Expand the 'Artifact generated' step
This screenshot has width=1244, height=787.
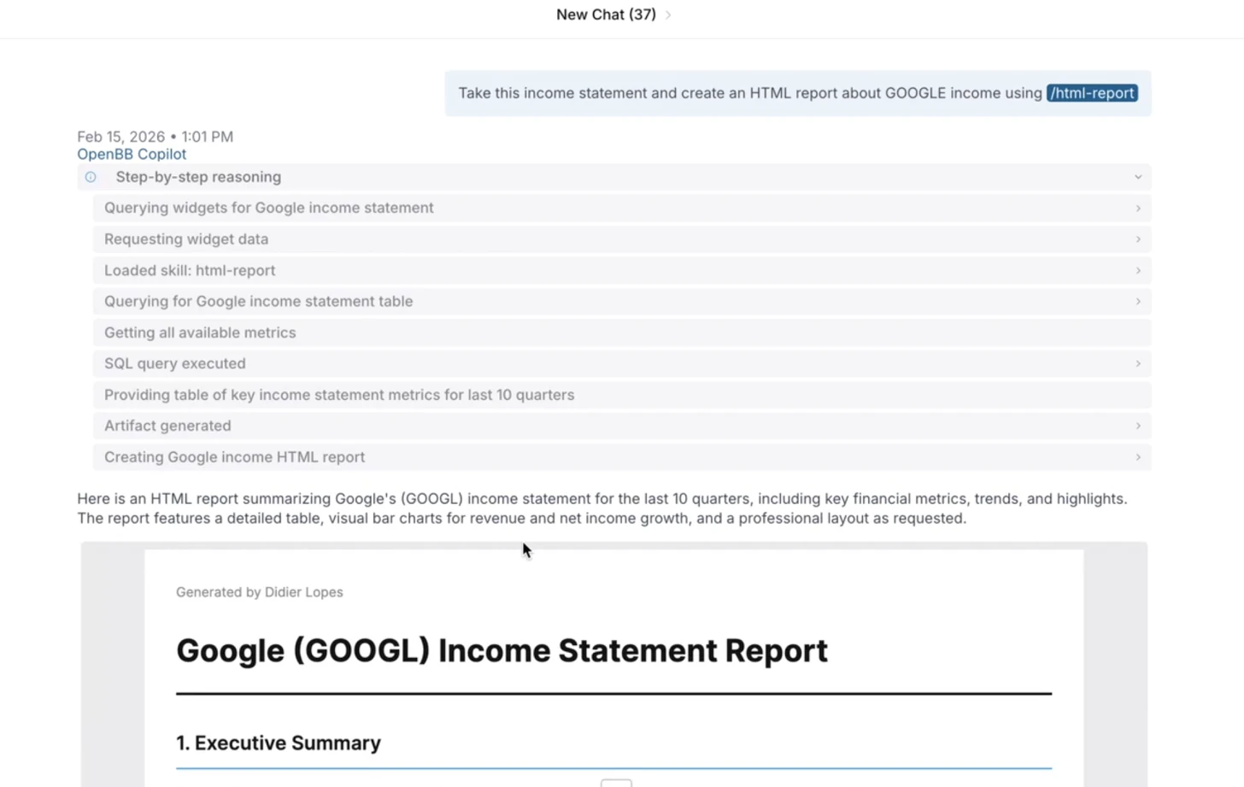(x=1138, y=426)
